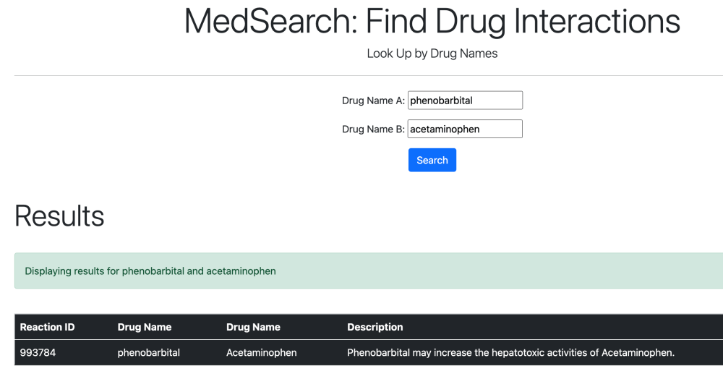Click the phenobarbital cell in the results row
This screenshot has height=366, width=723.
point(149,353)
